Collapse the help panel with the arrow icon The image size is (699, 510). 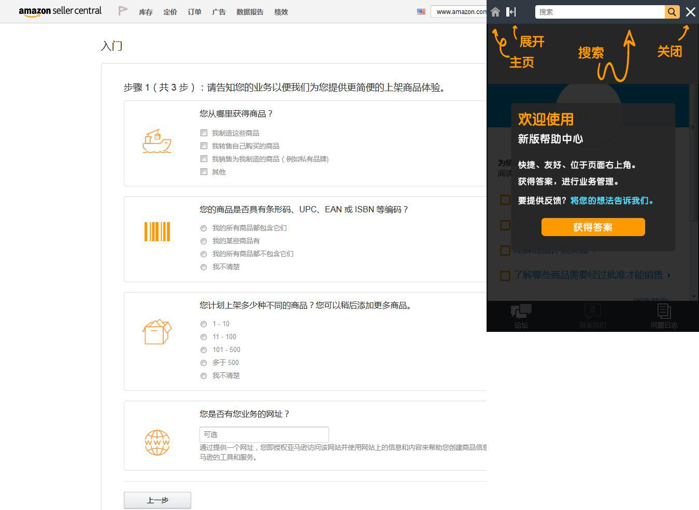(511, 11)
